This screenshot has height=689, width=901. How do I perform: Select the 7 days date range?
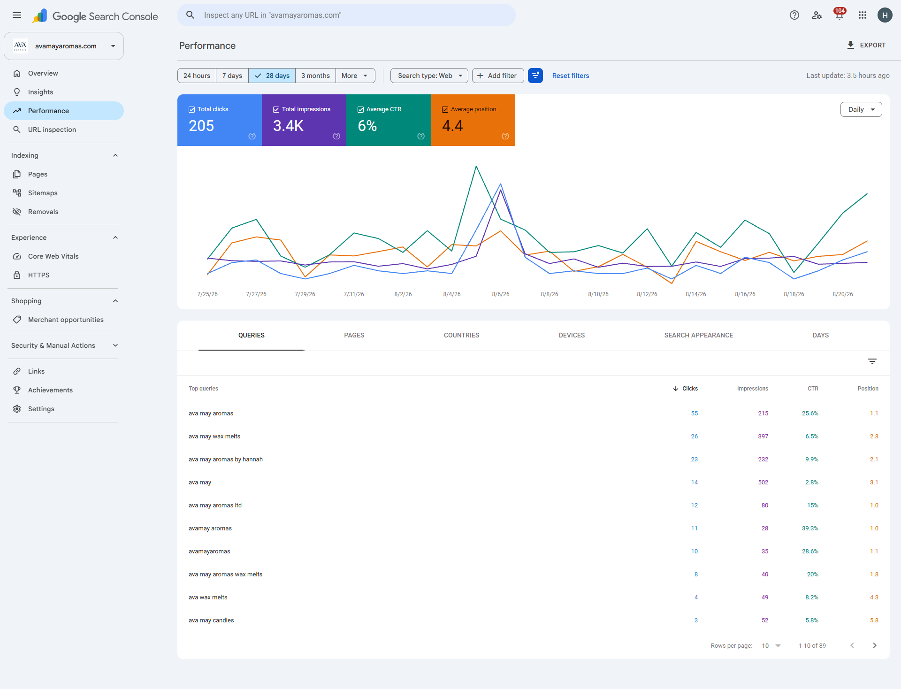pos(232,76)
